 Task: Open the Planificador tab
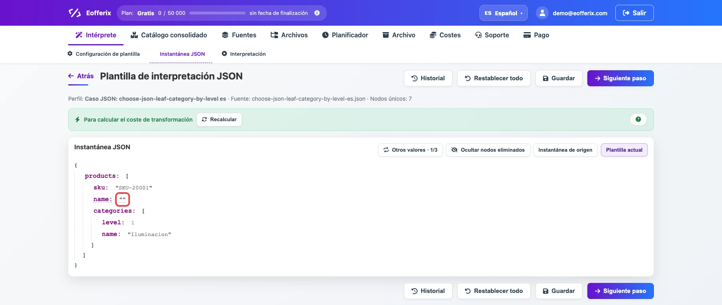click(345, 35)
